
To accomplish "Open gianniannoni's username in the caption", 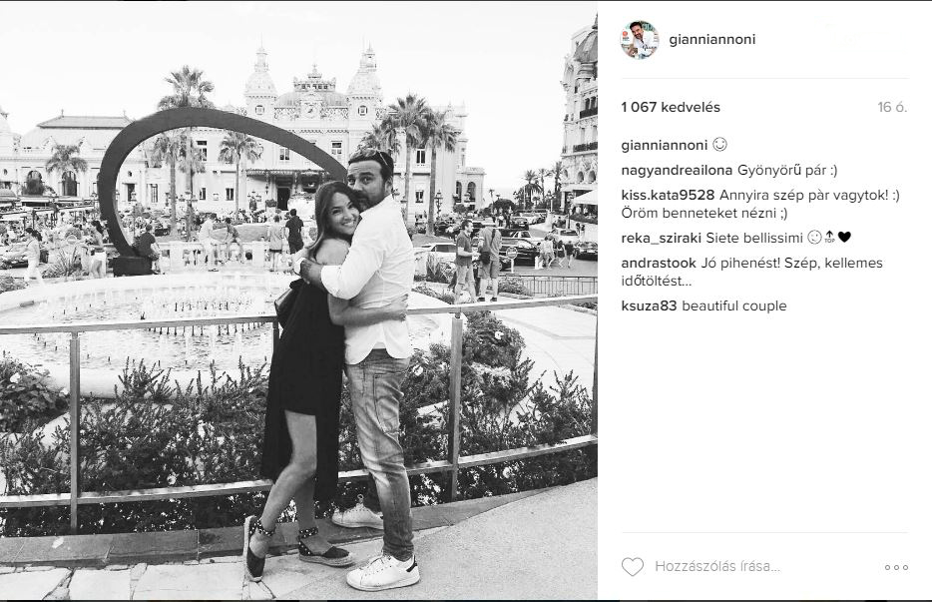I will pyautogui.click(x=664, y=145).
